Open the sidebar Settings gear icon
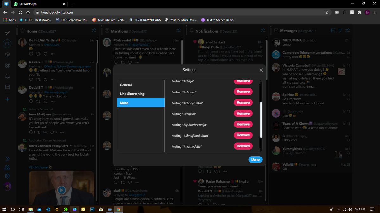380x213 pixels. [8, 176]
